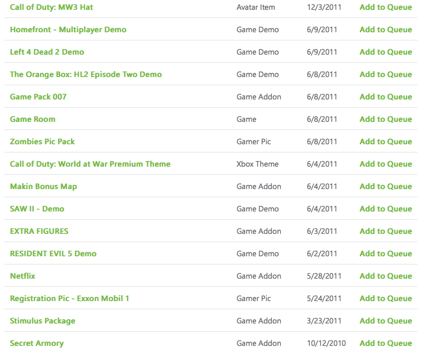Viewport: 434px width, 353px height.
Task: Open the Netflix link
Action: [x=22, y=276]
